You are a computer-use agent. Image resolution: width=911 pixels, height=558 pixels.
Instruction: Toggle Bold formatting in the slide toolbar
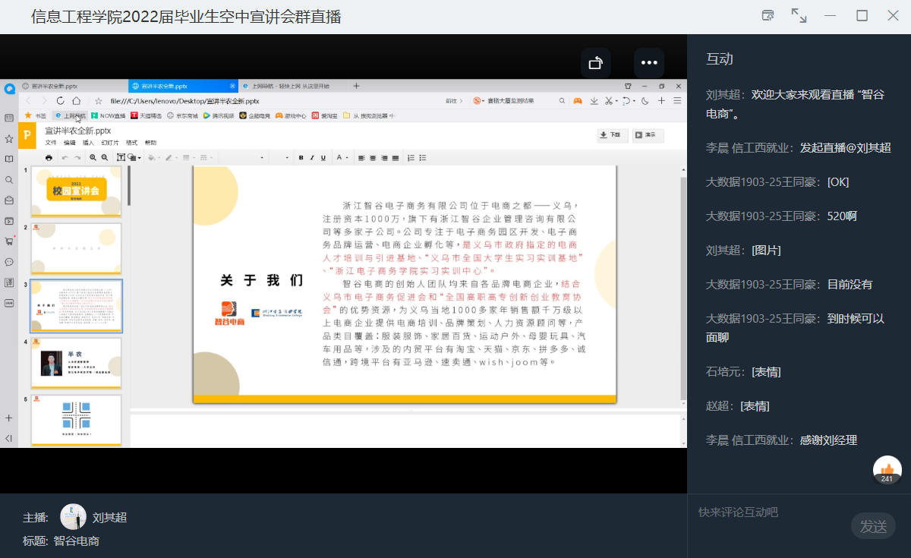click(301, 158)
